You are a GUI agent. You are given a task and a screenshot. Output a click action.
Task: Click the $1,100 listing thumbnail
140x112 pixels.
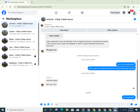pyautogui.click(x=42, y=25)
